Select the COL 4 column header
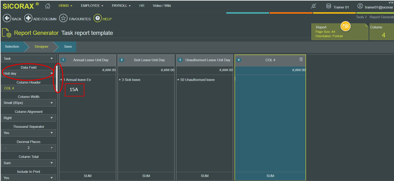 (x=270, y=60)
